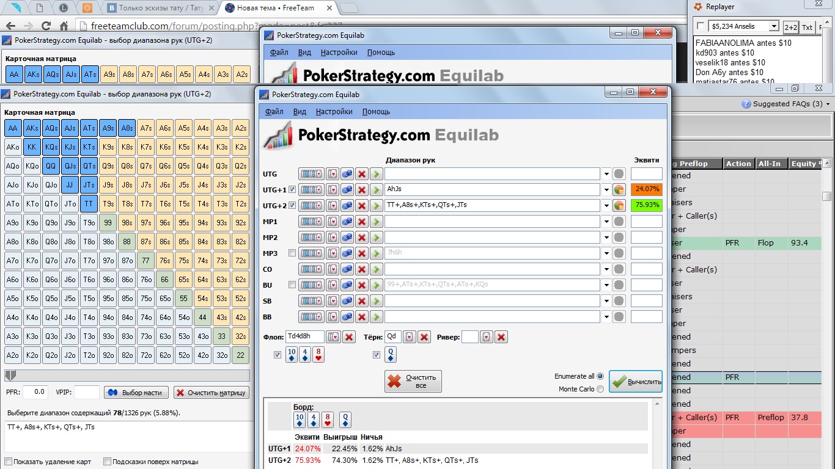The height and width of the screenshot is (469, 835).
Task: Uncheck the UTG+2 player checkbox
Action: (292, 205)
